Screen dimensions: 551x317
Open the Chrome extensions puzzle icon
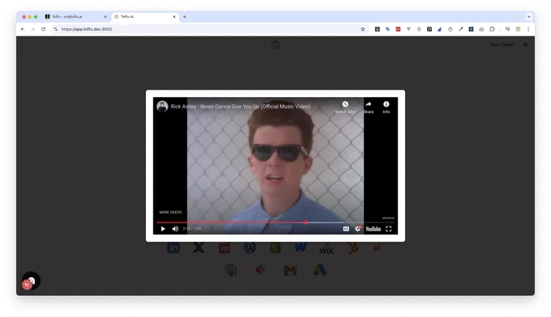pyautogui.click(x=492, y=29)
